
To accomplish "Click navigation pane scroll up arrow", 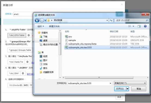I will pos(60,31).
